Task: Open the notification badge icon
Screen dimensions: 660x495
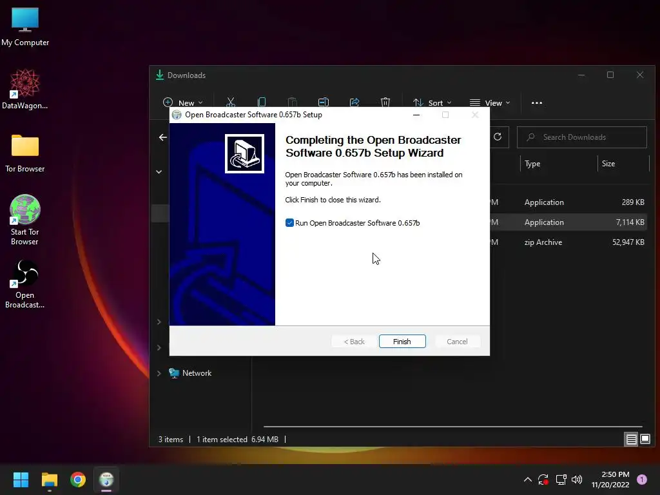Action: 642,480
